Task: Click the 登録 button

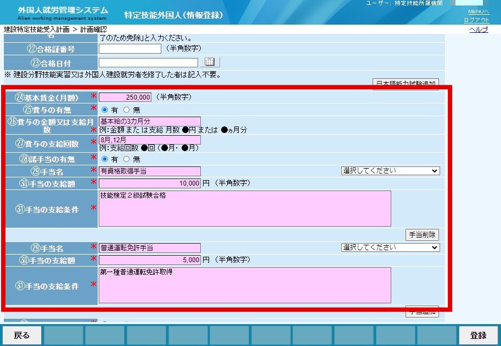Action: coord(478,336)
